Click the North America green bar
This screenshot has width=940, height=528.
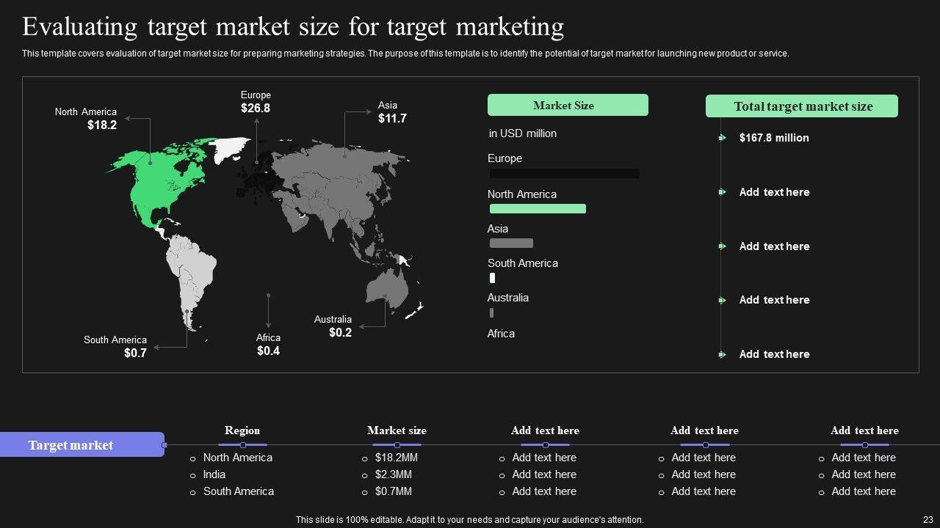click(x=538, y=209)
